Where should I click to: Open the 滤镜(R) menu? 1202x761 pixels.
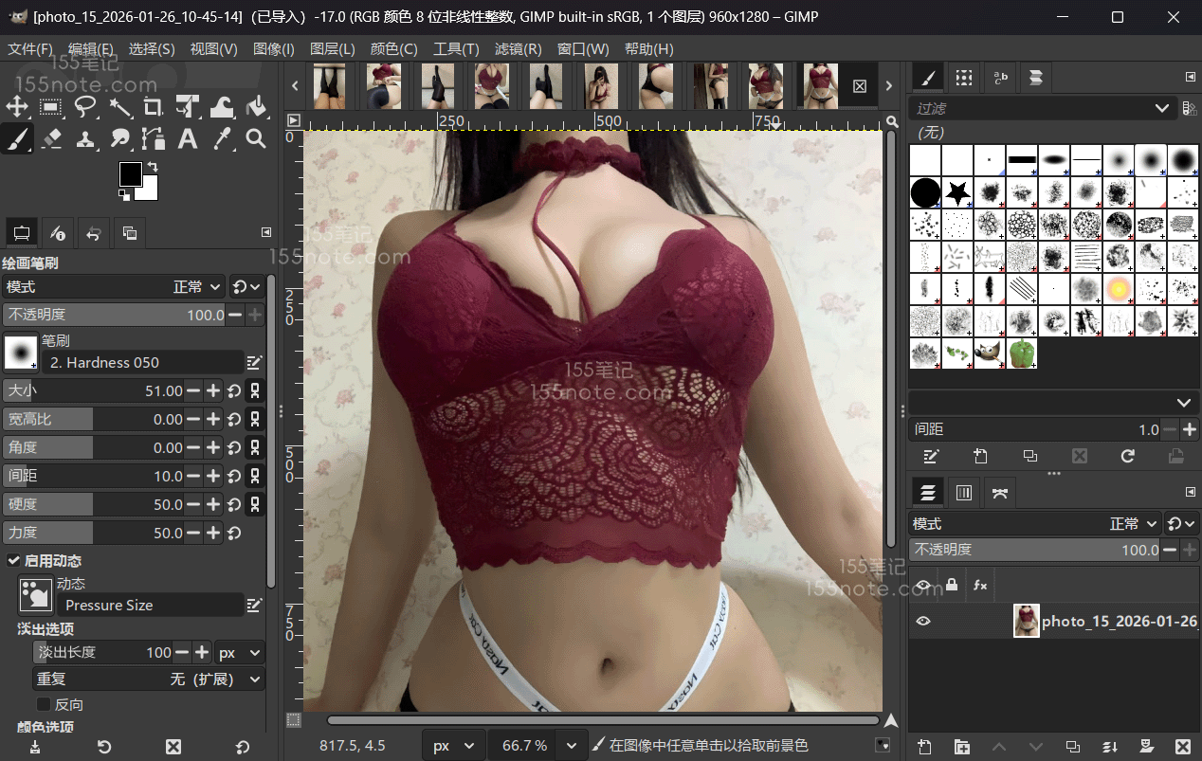519,49
